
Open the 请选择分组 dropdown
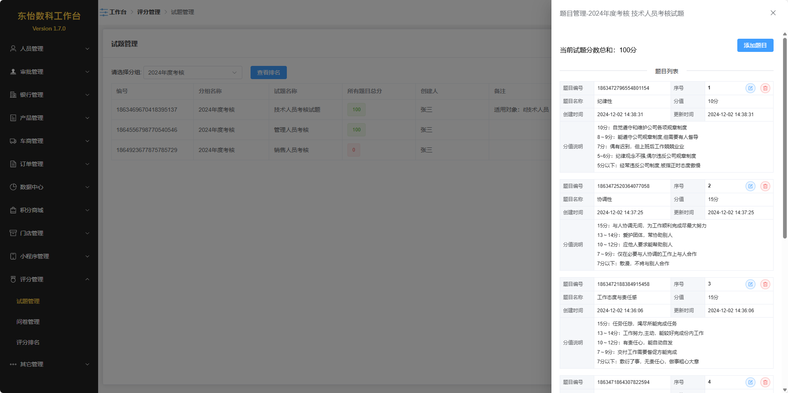click(192, 73)
